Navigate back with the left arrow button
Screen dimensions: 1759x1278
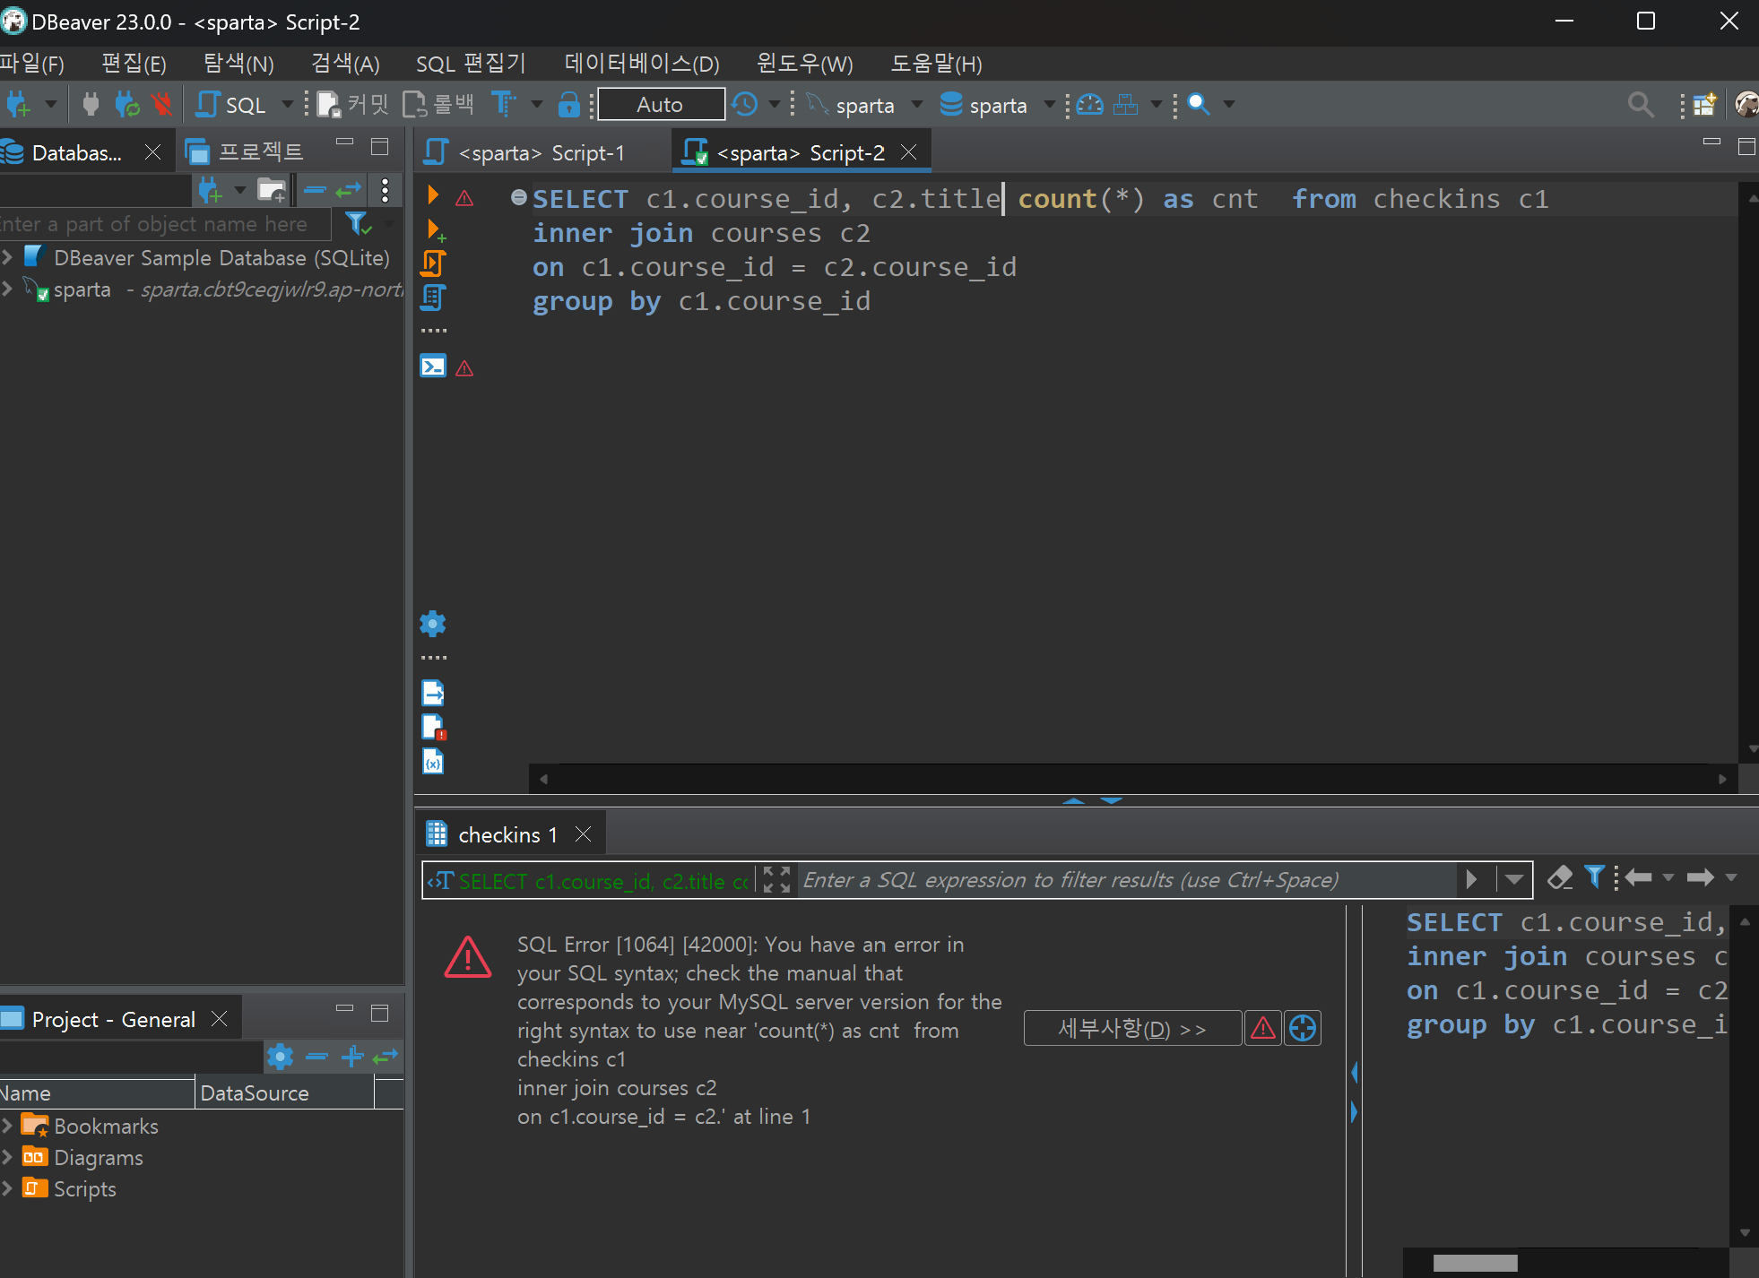coord(1639,878)
